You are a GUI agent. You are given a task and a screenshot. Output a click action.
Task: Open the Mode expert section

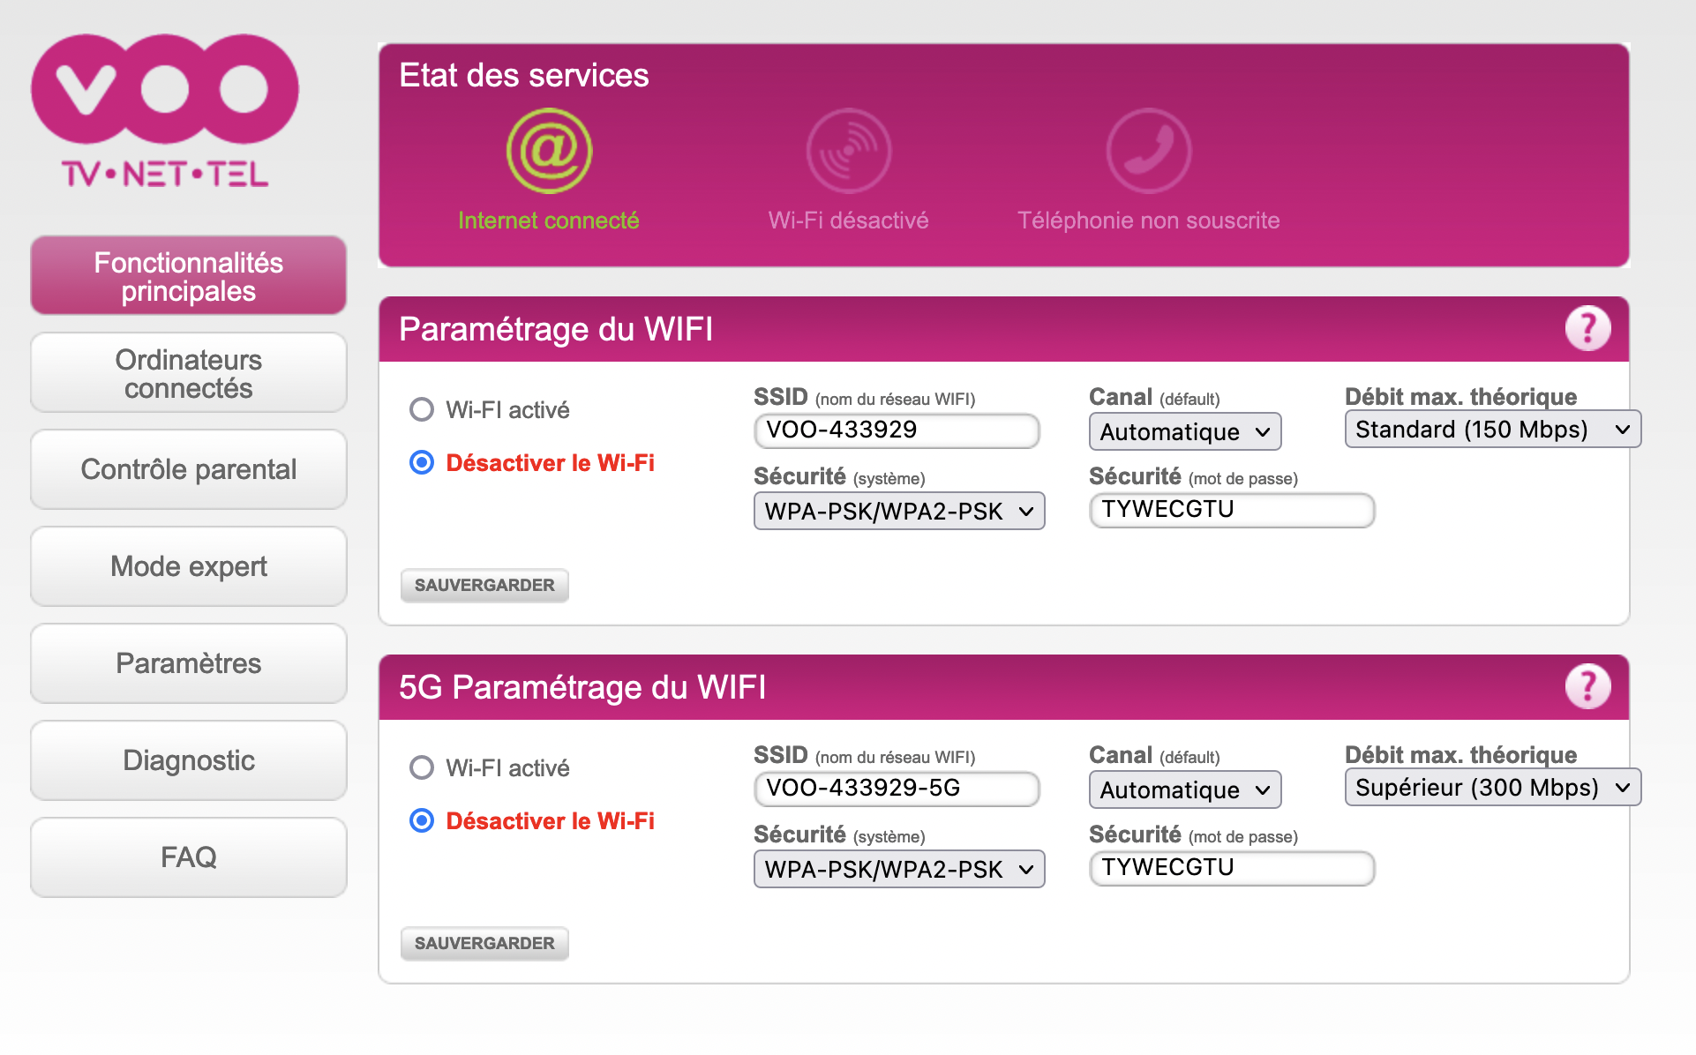pyautogui.click(x=188, y=566)
